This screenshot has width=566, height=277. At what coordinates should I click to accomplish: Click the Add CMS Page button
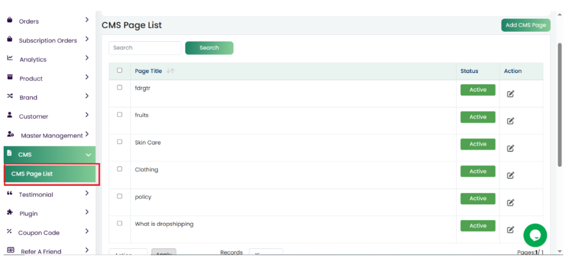525,25
